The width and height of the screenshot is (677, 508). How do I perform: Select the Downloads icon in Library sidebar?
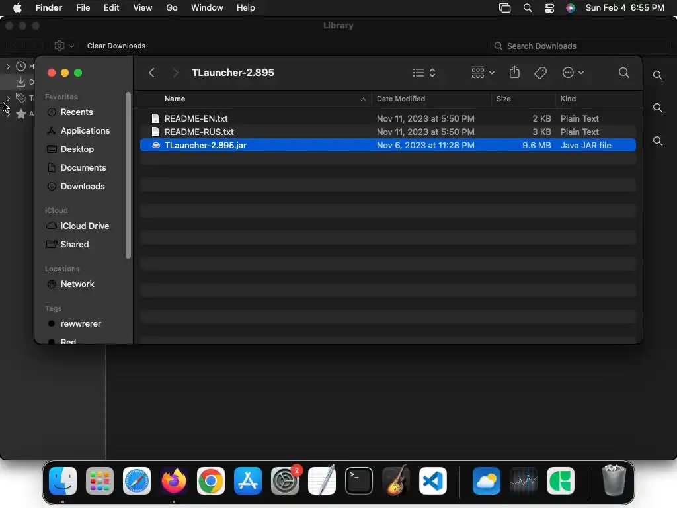point(20,81)
